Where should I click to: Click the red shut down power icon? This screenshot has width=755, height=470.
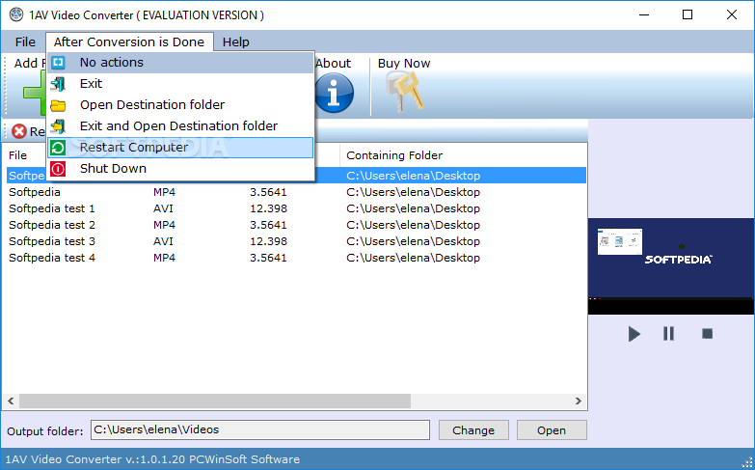(x=58, y=169)
